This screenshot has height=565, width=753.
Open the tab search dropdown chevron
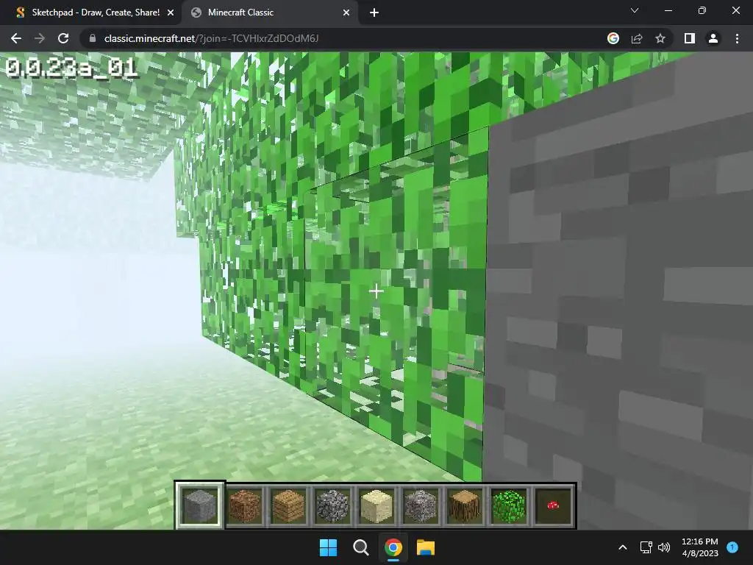pyautogui.click(x=635, y=10)
